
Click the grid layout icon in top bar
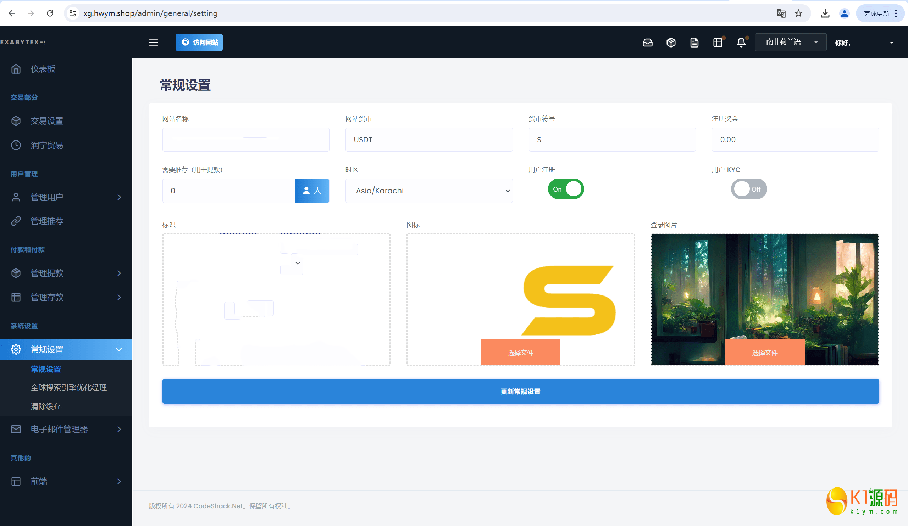(718, 42)
